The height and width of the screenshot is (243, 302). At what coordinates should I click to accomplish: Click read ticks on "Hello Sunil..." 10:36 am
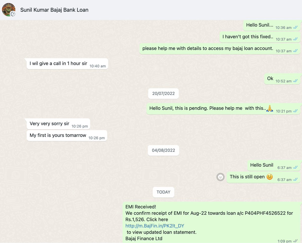(295, 28)
